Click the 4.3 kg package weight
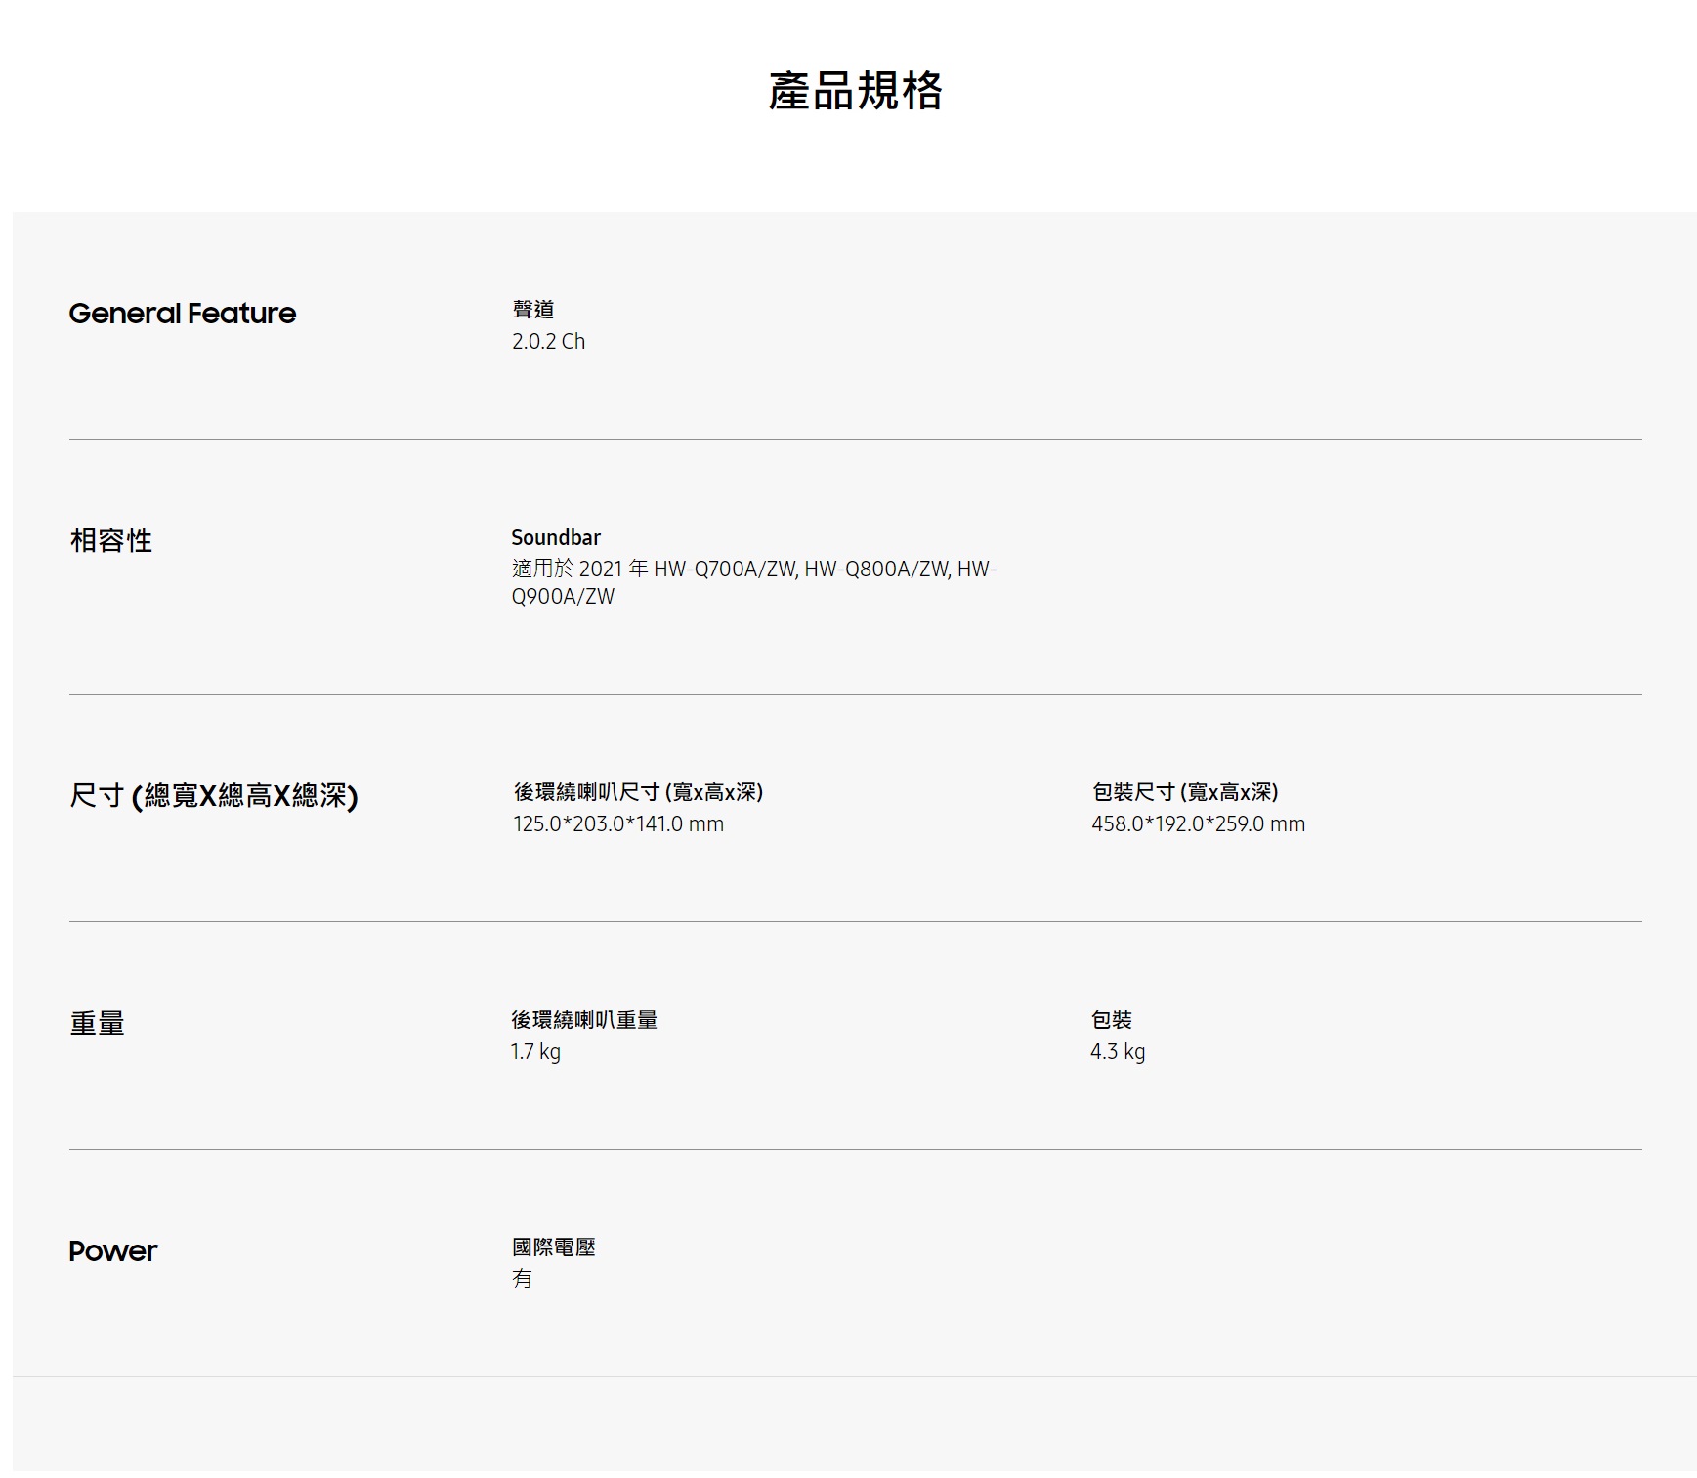The height and width of the screenshot is (1478, 1697). [1117, 1051]
